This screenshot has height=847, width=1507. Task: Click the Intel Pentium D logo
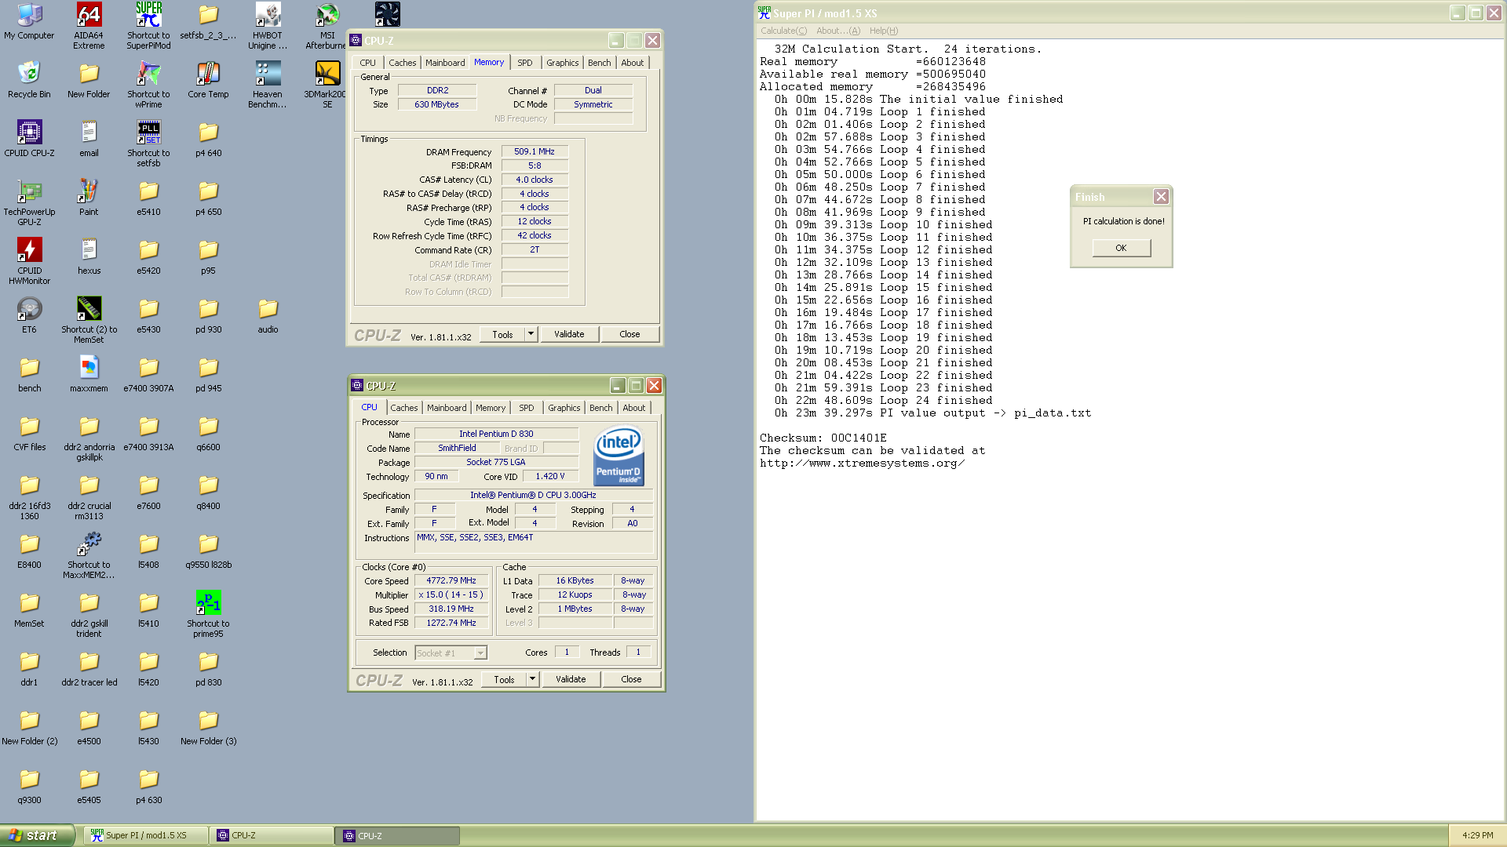[618, 456]
